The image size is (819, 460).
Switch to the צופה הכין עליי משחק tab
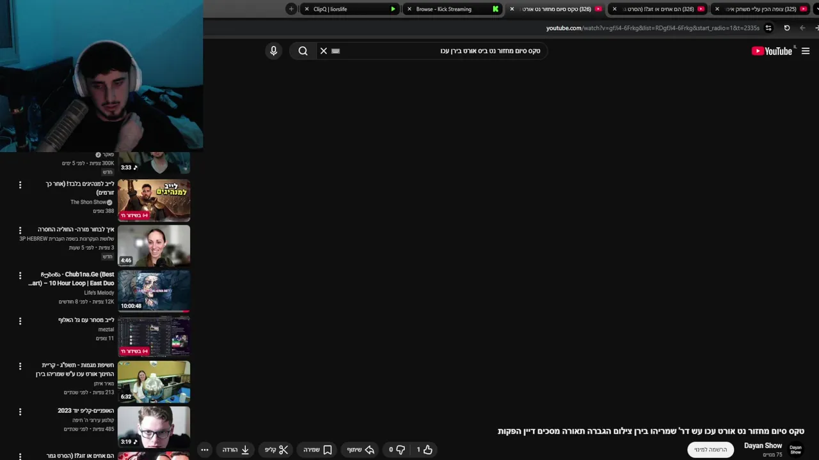(x=760, y=9)
